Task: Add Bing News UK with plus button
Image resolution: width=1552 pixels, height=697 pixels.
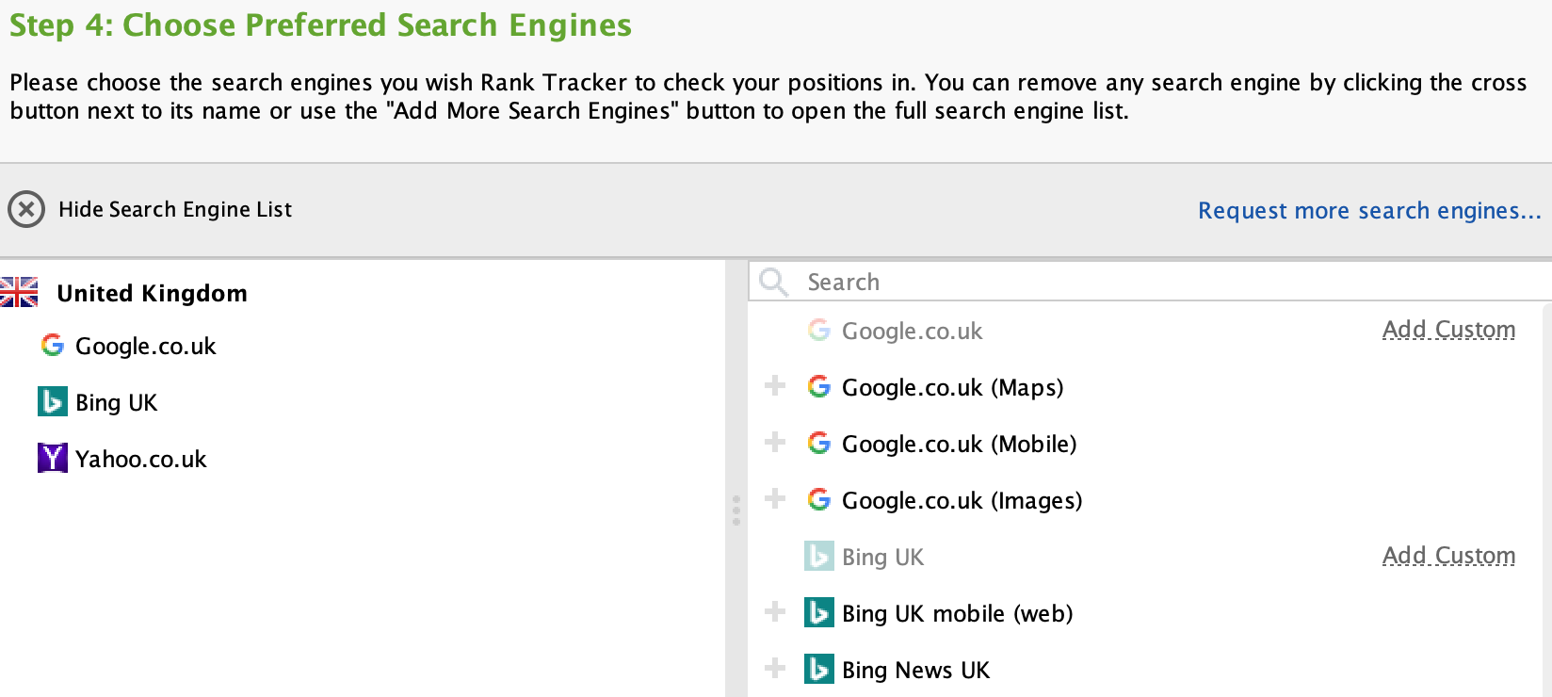Action: [x=775, y=668]
